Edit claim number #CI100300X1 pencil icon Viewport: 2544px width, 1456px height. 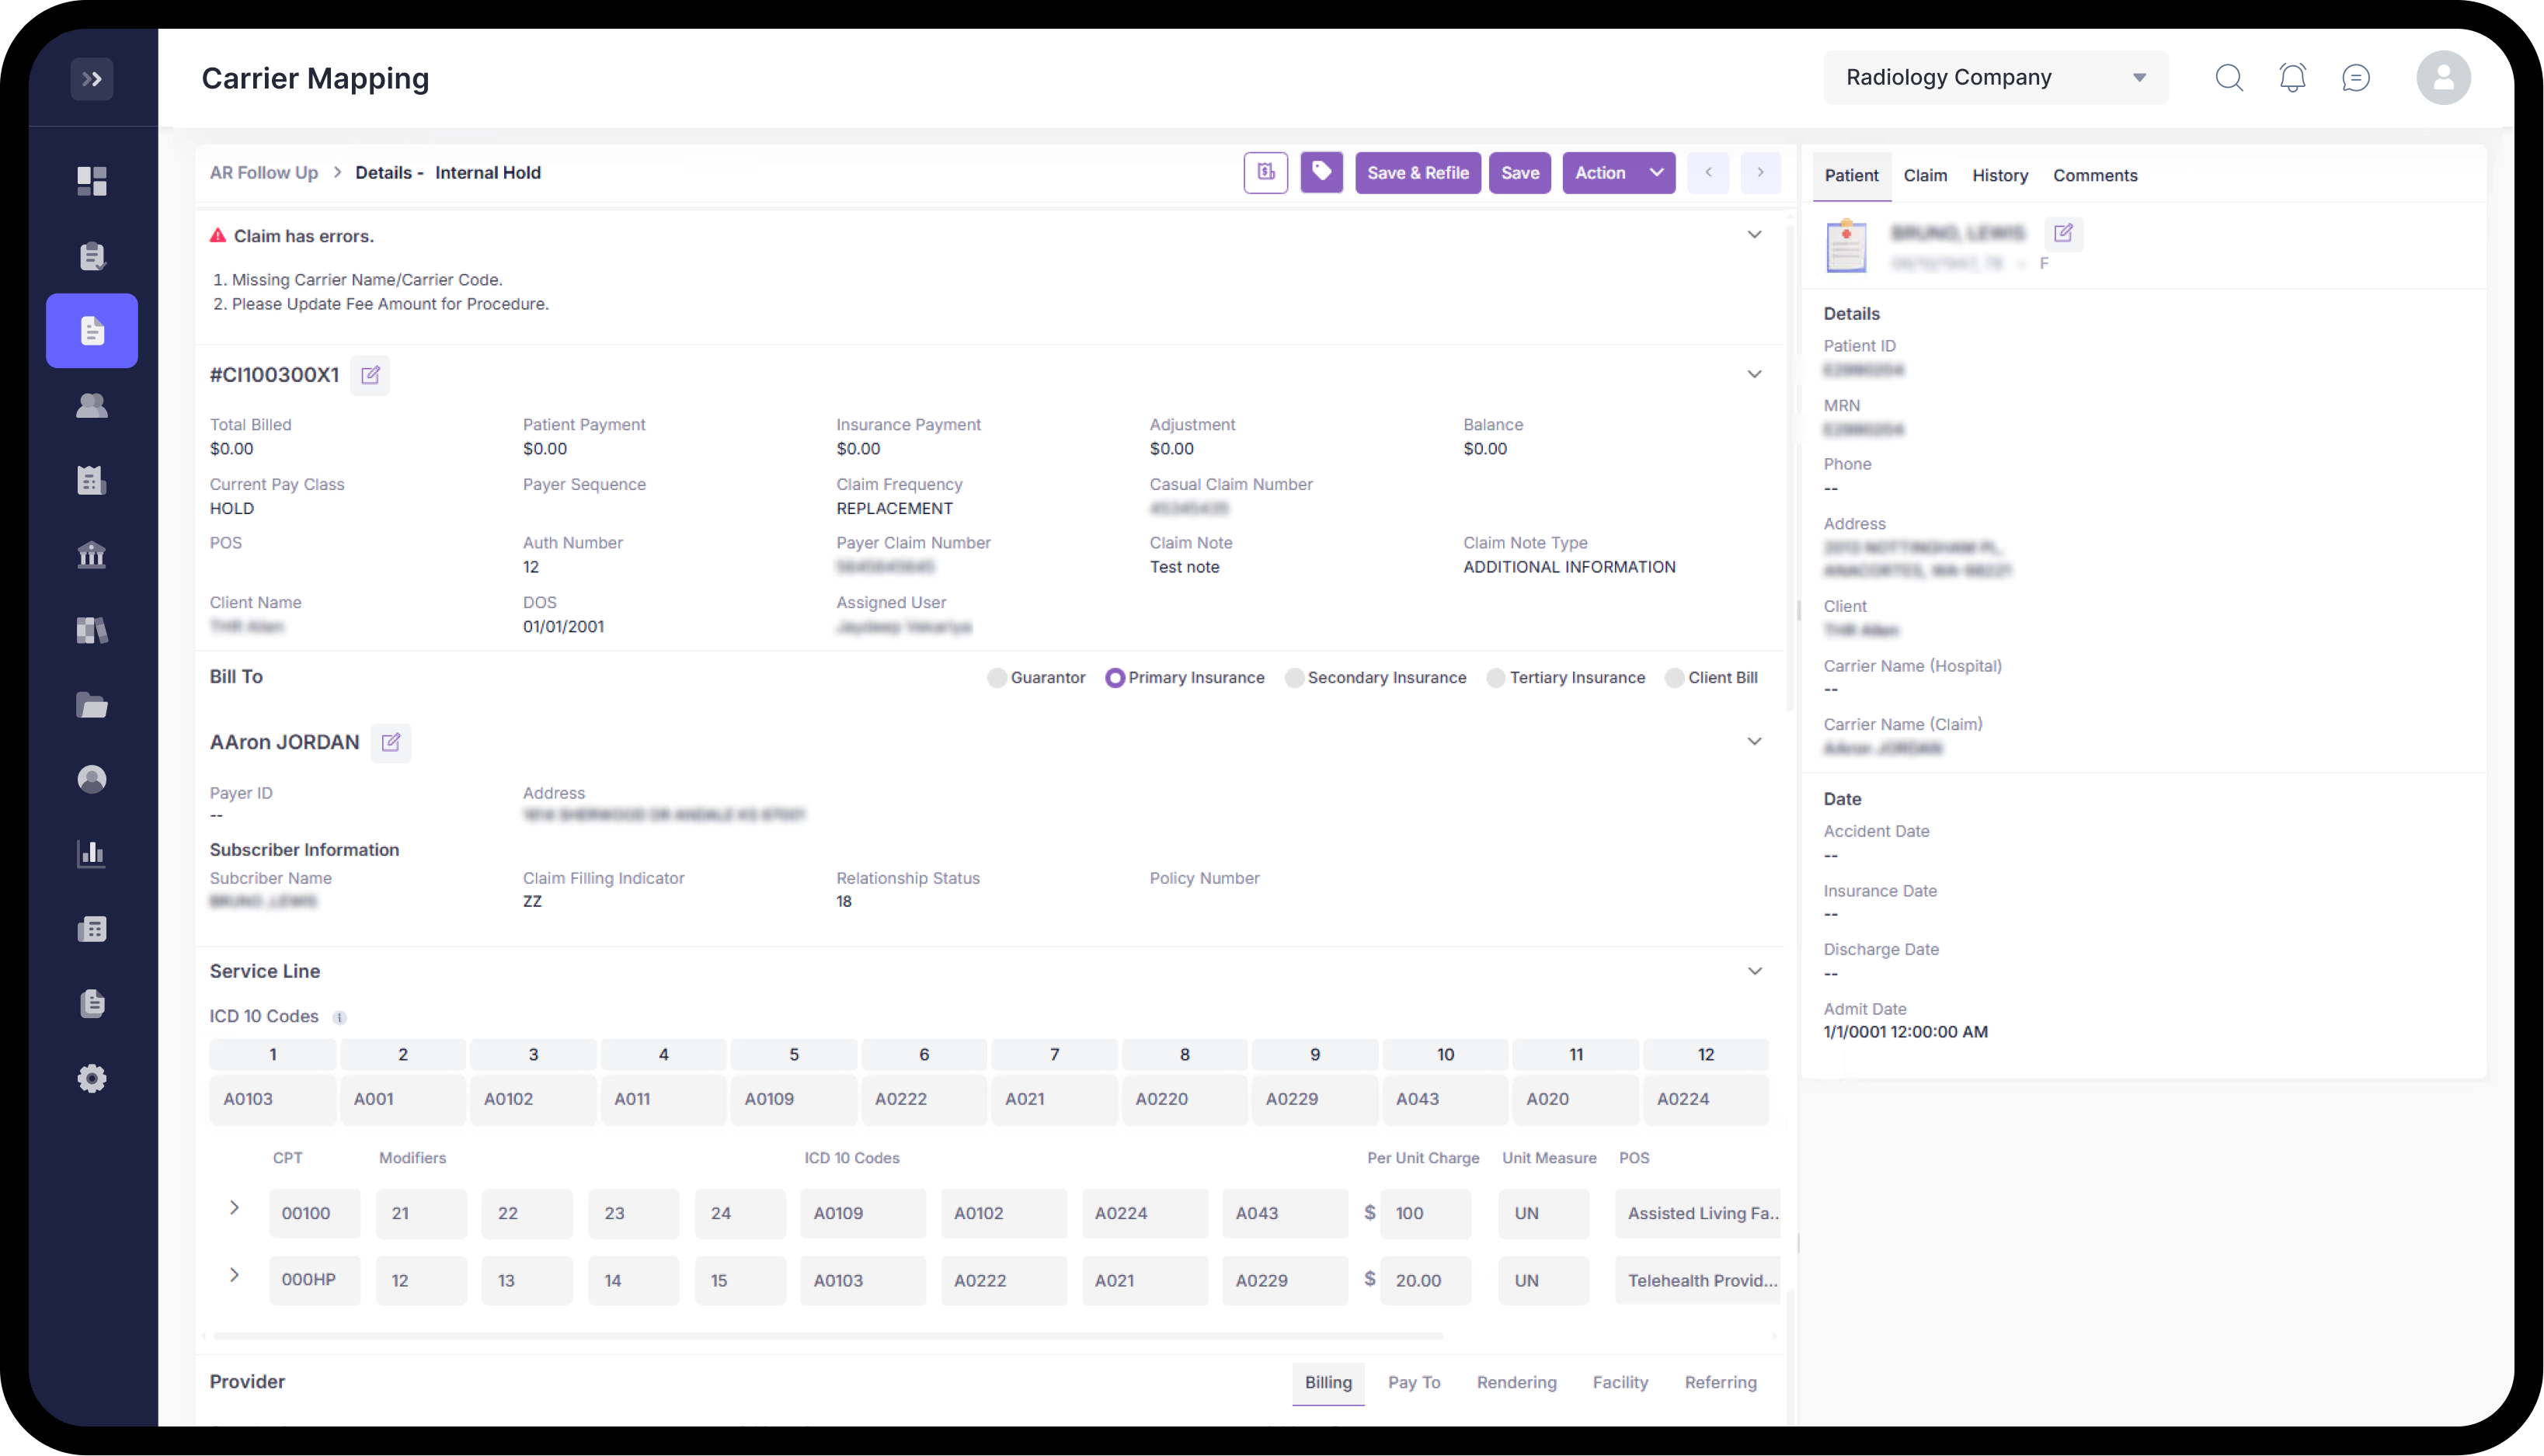point(370,375)
